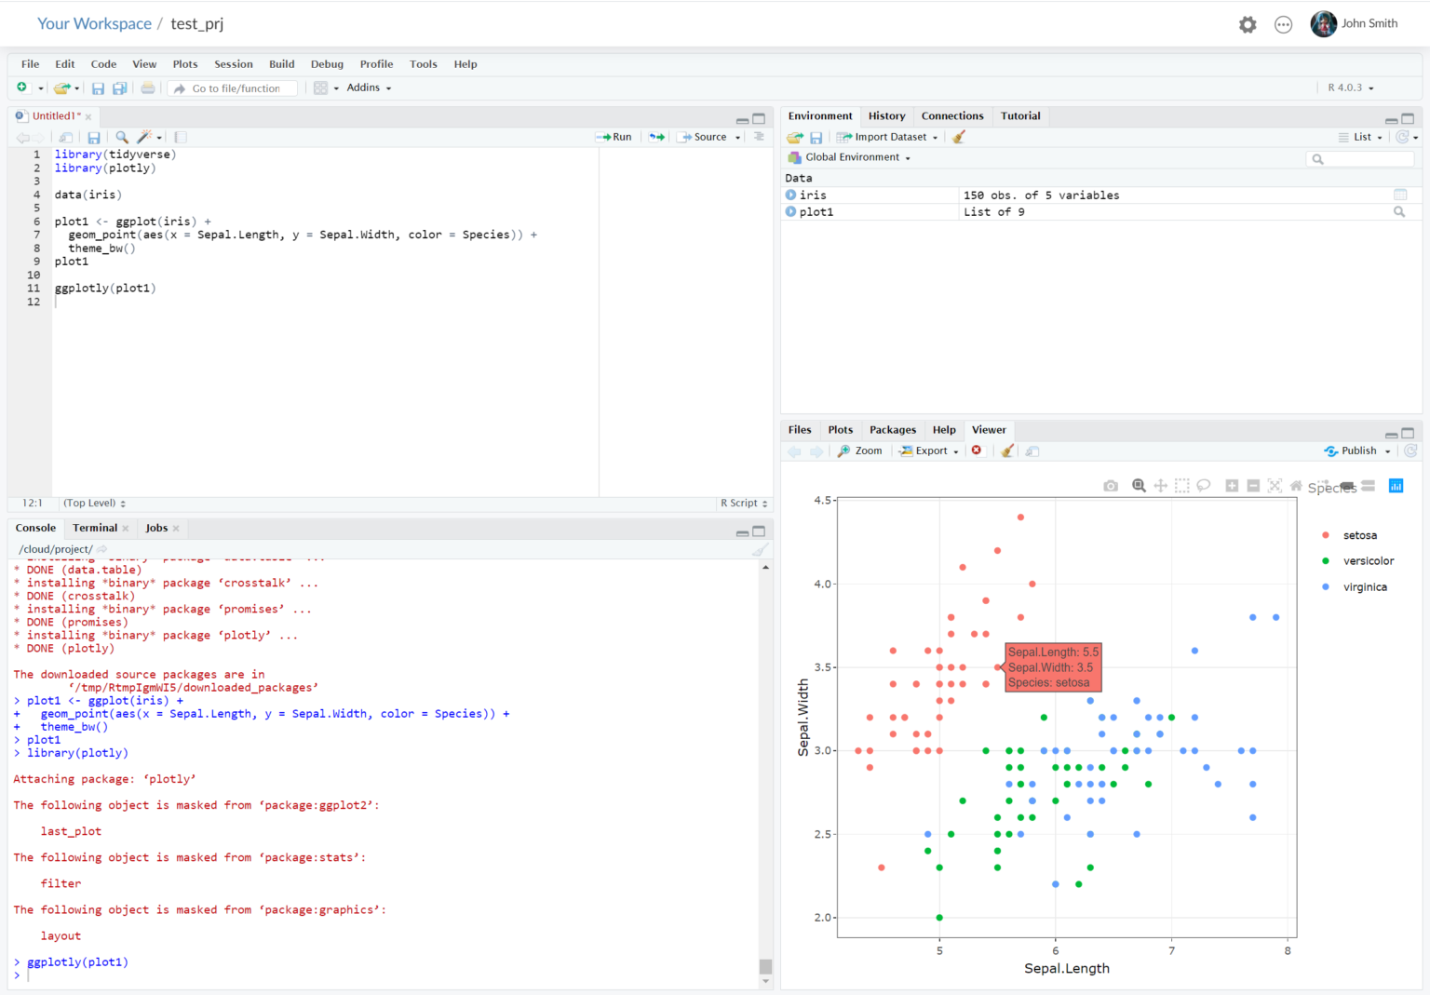Activate the pan tool in the plotly modebar
The height and width of the screenshot is (995, 1430).
tap(1160, 485)
